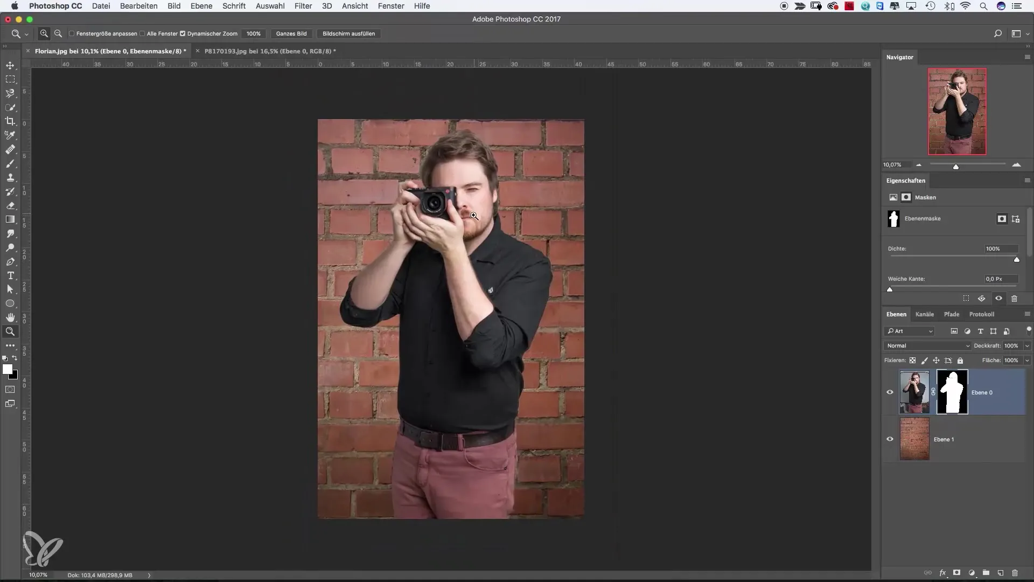
Task: Adjust the Dichte slider handle
Action: coord(1017,260)
